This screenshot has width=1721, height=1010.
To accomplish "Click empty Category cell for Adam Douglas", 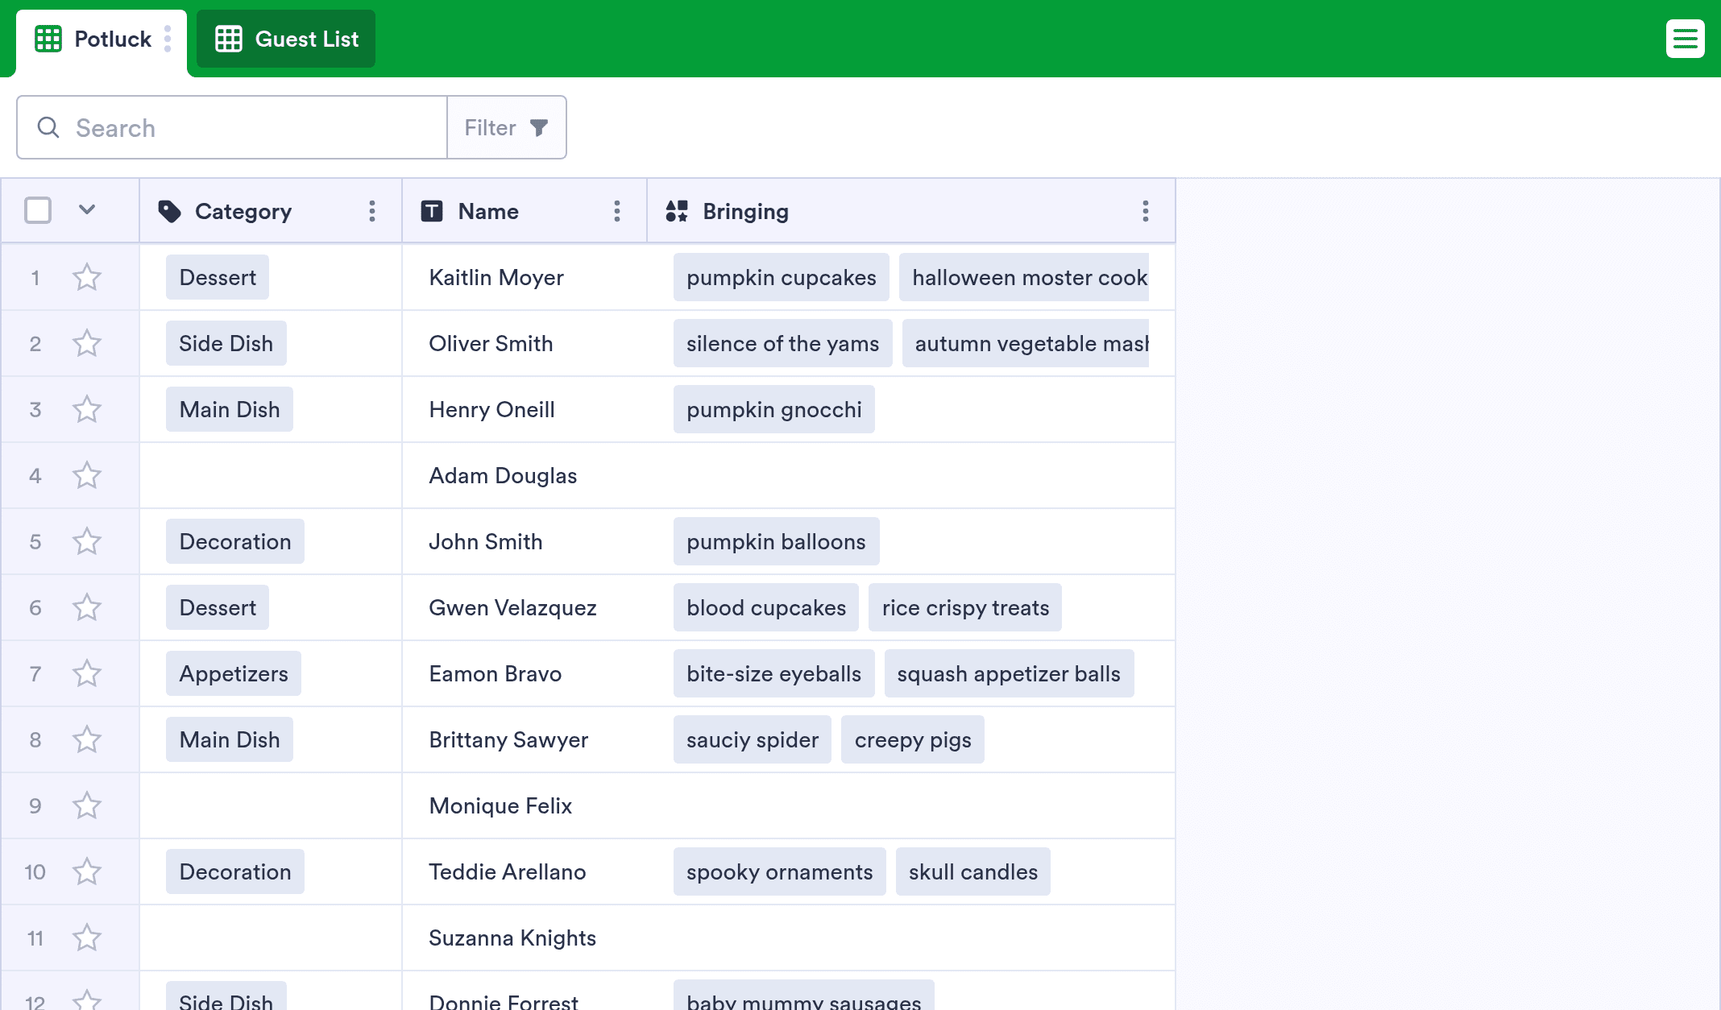I will (x=271, y=475).
